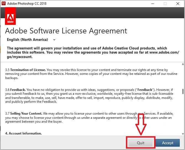185x150 pixels.
Task: Click the license text scrollbar thumb
Action: [x=183, y=91]
